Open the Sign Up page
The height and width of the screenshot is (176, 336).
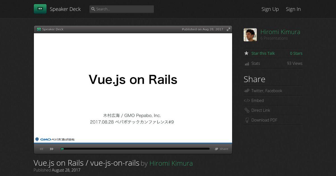[270, 9]
